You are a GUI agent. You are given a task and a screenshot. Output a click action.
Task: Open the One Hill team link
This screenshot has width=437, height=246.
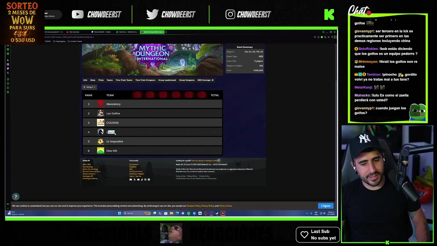point(112,151)
